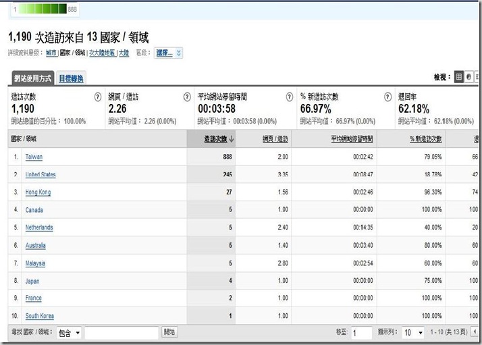
Task: Click the sort arrow beside 造訪次數 header
Action: [x=232, y=139]
